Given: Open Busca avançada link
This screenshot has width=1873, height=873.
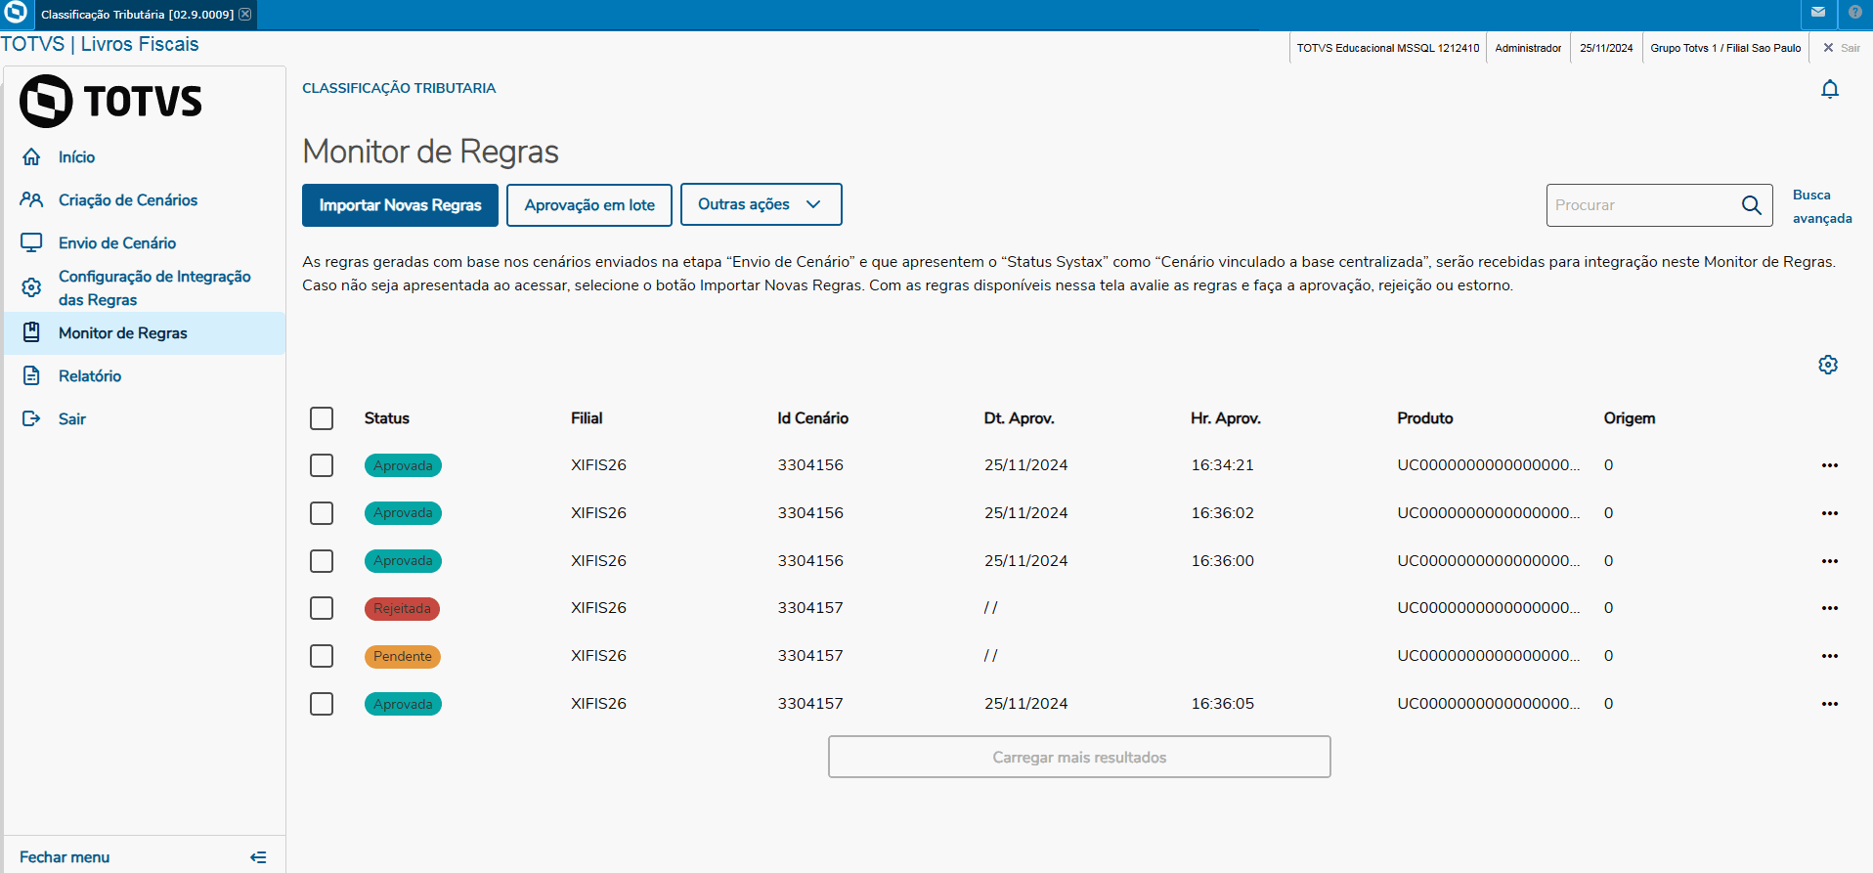Looking at the screenshot, I should [x=1822, y=206].
